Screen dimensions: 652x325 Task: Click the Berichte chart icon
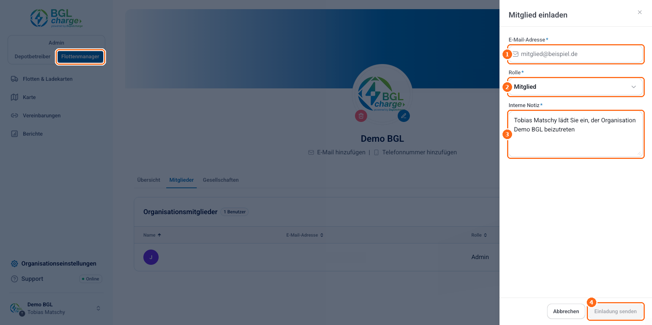[x=14, y=134]
